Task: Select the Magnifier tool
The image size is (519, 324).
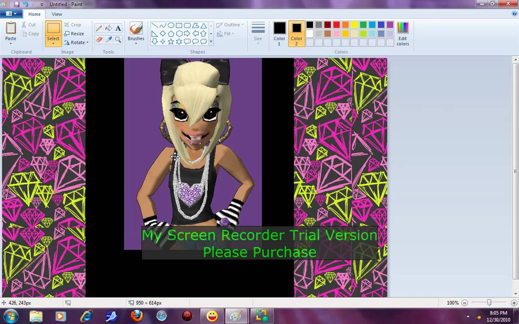Action: coord(118,40)
